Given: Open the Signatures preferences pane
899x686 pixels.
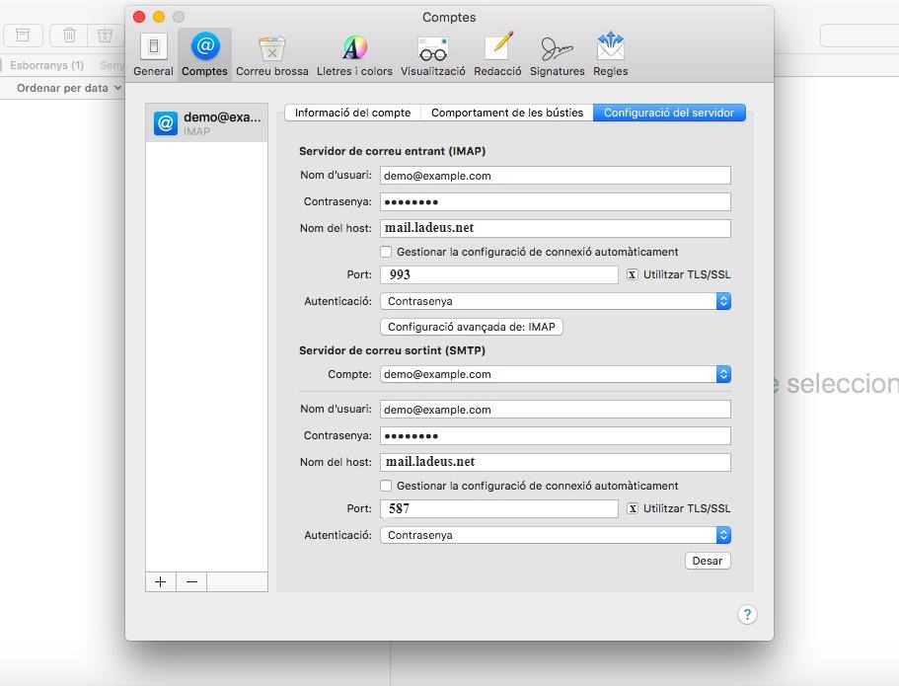Looking at the screenshot, I should [x=557, y=53].
